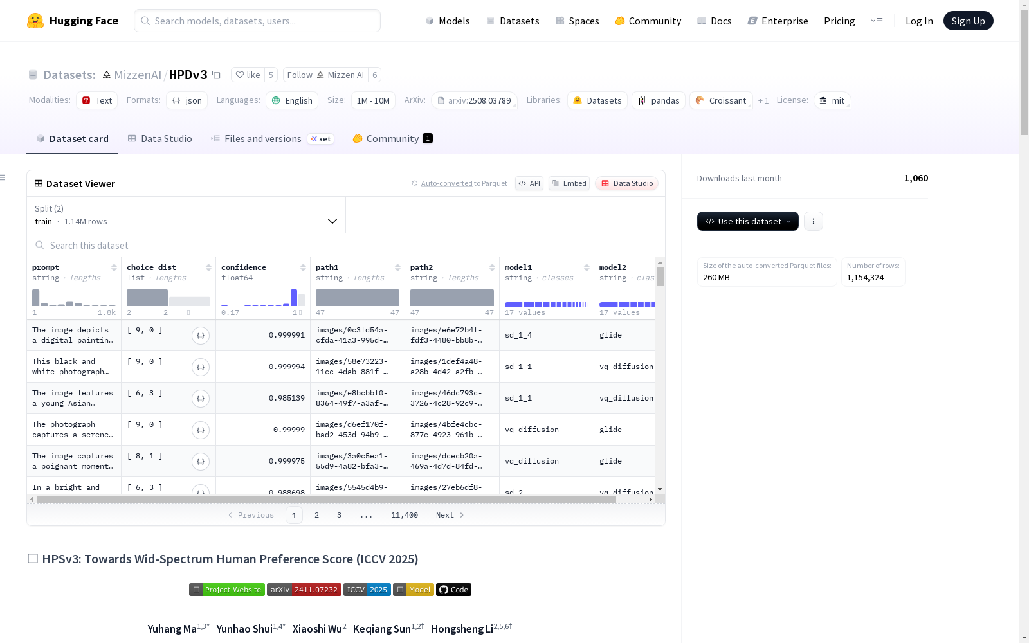Screen dimensions: 1029x643
Task: Click the Sign Up button
Action: [968, 21]
